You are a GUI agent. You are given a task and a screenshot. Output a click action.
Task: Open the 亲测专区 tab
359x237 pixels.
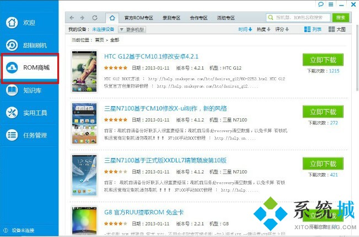click(172, 18)
